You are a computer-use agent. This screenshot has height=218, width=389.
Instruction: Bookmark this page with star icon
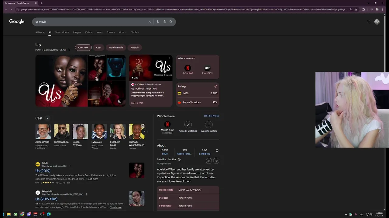(356, 9)
